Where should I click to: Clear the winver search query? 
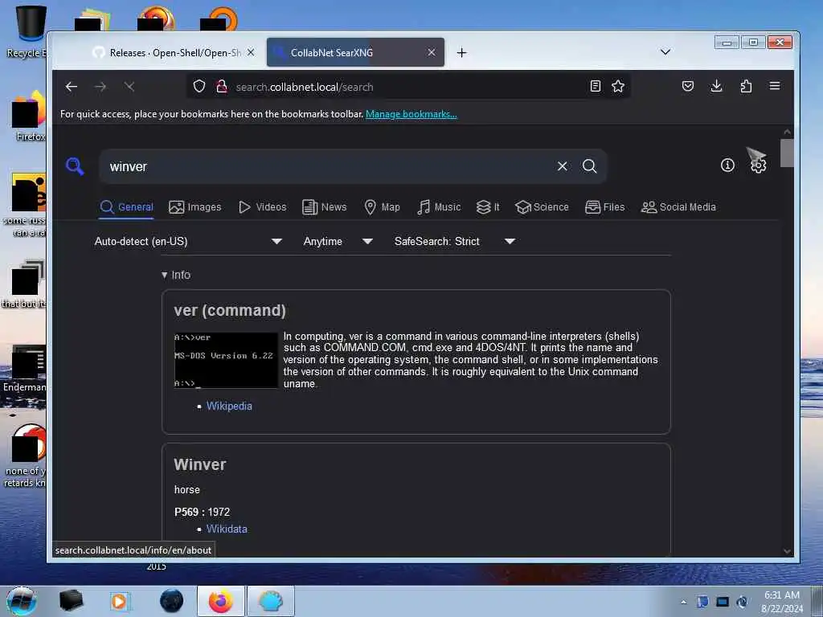click(x=562, y=166)
